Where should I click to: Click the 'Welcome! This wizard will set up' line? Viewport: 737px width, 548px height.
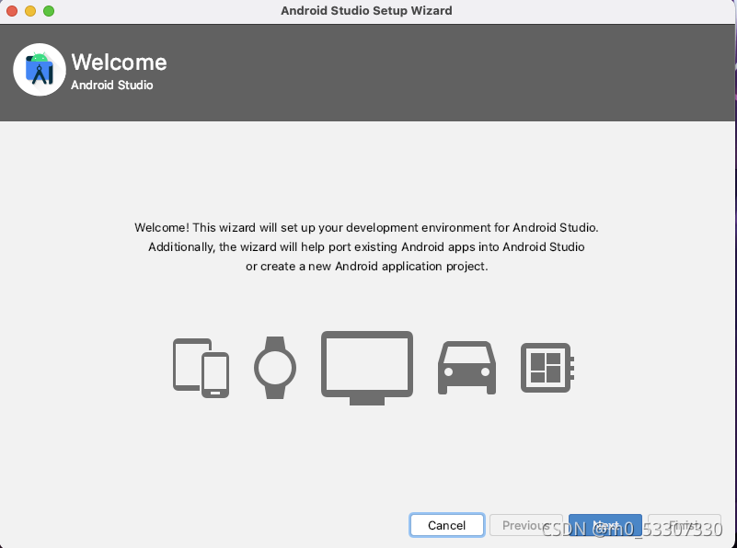click(x=366, y=227)
